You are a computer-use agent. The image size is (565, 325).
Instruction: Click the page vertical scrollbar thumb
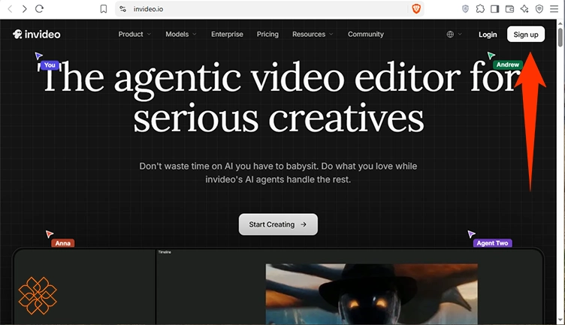(x=560, y=37)
